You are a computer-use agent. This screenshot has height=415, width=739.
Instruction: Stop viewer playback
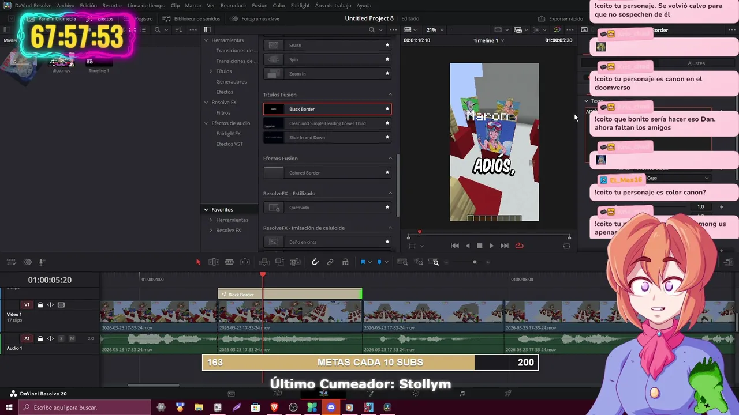479,246
